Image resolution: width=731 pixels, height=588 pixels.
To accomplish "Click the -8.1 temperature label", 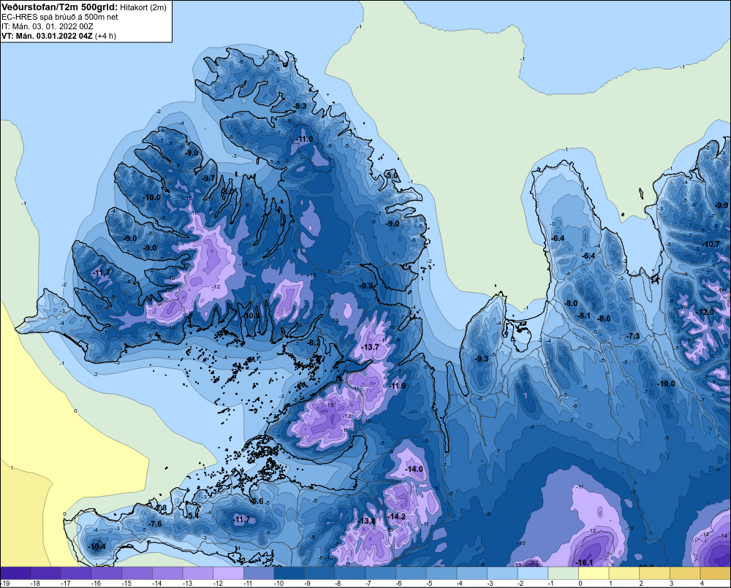I will tap(584, 316).
